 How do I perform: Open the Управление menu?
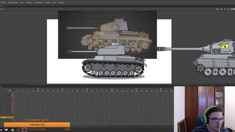click(38, 3)
